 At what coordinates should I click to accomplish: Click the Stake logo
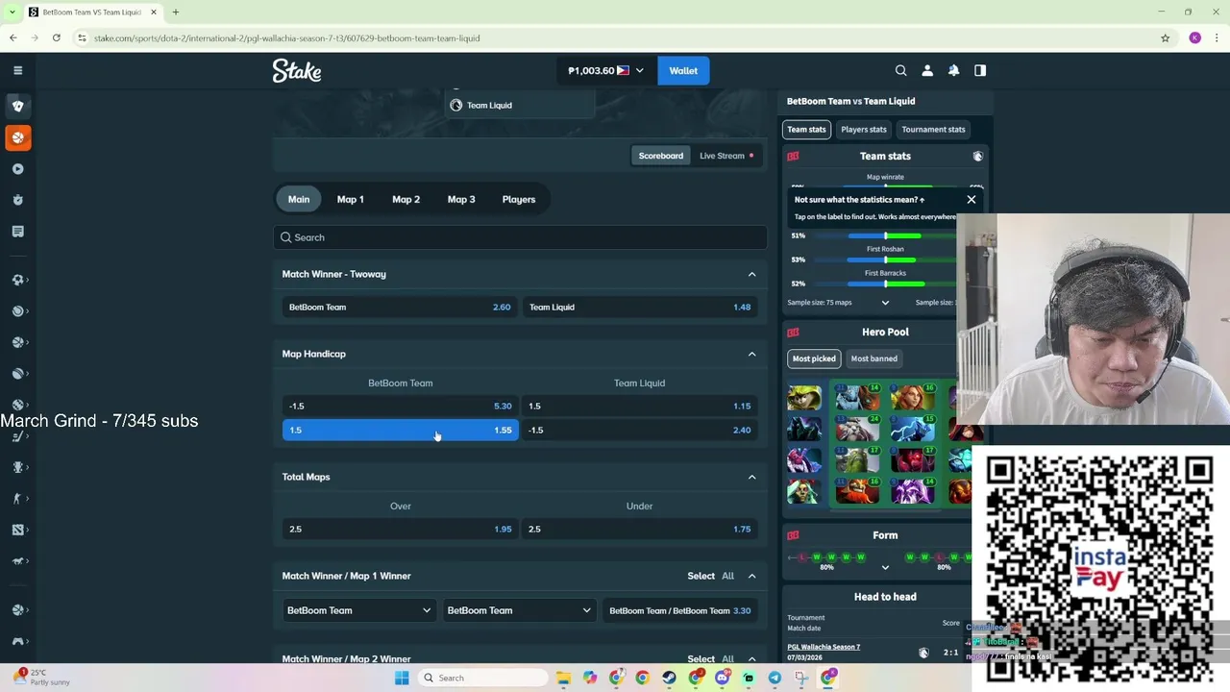tap(297, 70)
